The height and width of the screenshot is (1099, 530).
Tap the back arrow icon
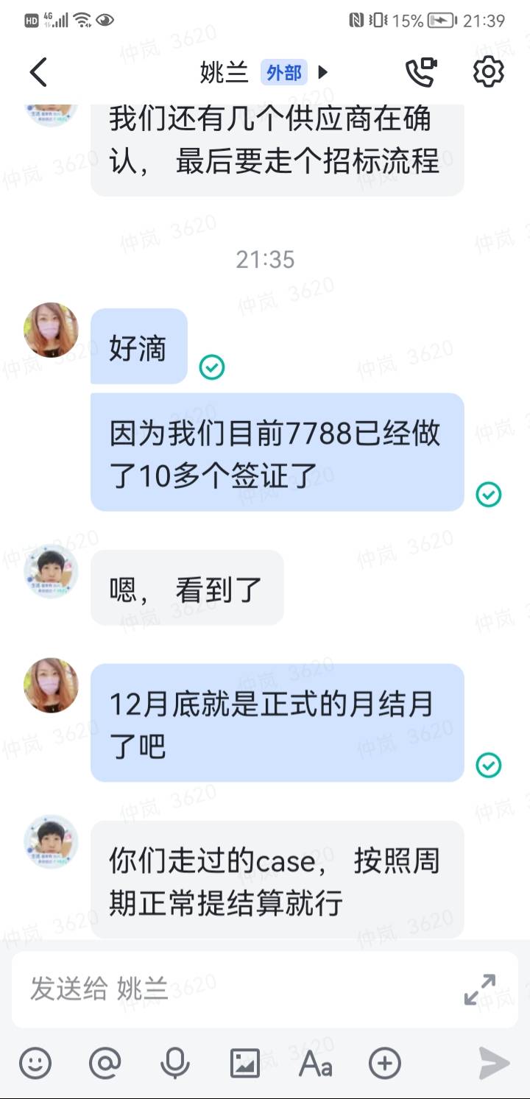38,72
